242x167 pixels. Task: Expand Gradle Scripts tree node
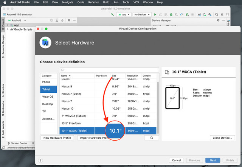[8, 29]
